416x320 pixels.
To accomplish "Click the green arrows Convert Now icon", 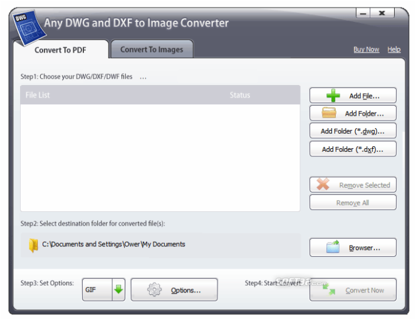I will (x=329, y=289).
